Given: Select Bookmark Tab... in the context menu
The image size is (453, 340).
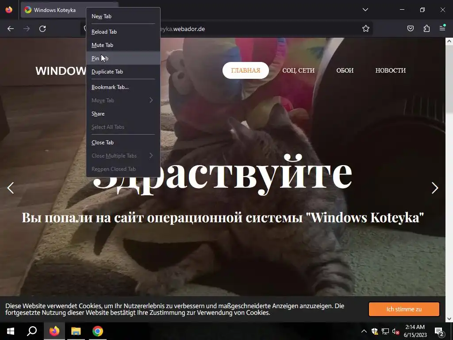Looking at the screenshot, I should [x=123, y=87].
